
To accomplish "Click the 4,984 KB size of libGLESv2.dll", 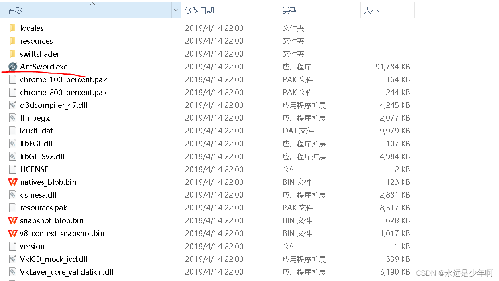I will (x=395, y=156).
